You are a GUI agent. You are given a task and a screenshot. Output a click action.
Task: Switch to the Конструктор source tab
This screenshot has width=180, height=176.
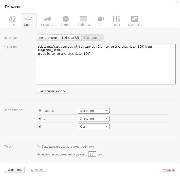pyautogui.click(x=48, y=38)
